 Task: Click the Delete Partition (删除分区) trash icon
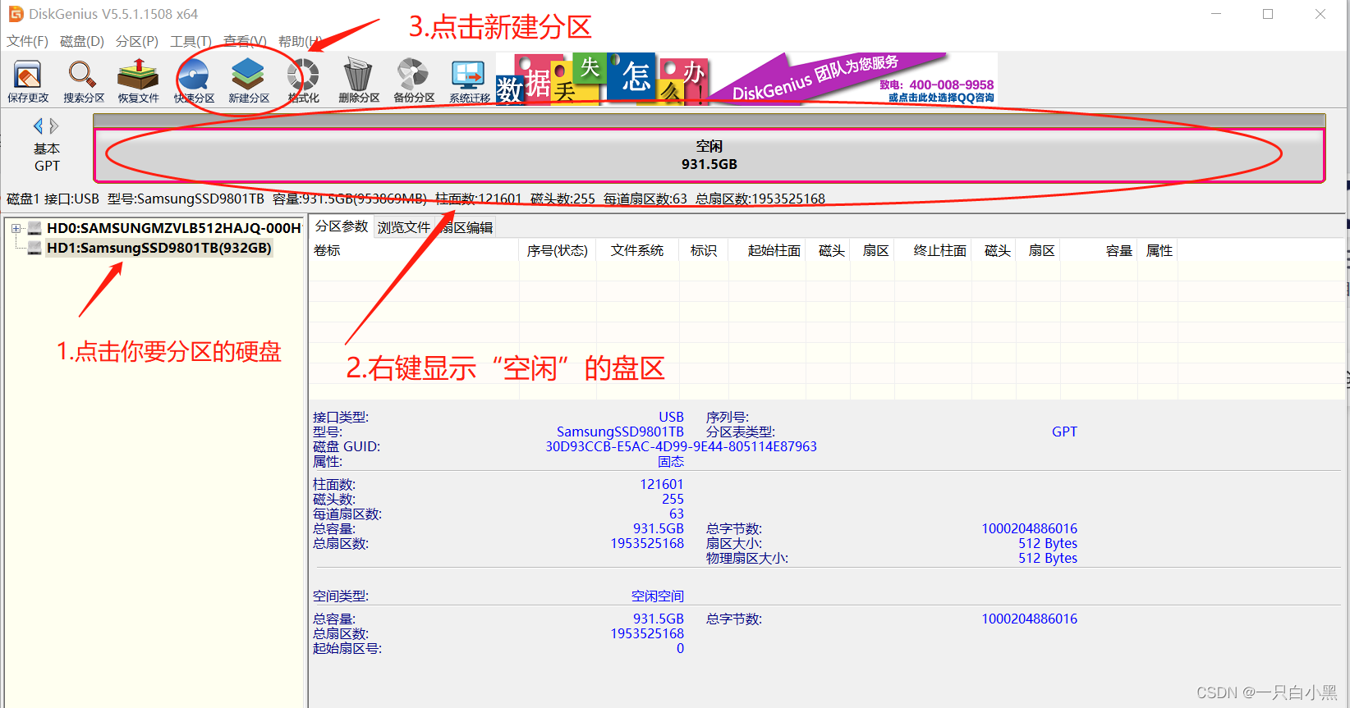pyautogui.click(x=358, y=80)
